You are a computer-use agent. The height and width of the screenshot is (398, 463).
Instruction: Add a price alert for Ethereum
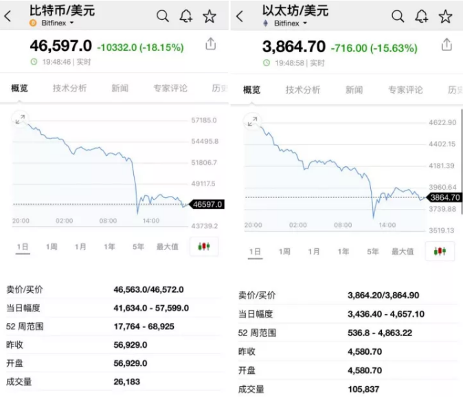pos(421,16)
